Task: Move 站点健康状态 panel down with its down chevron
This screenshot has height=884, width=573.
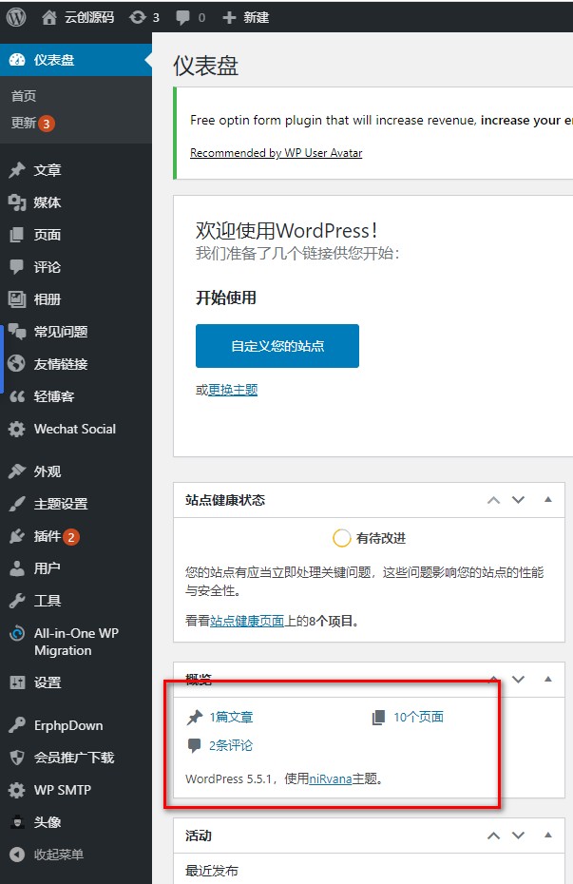Action: 518,500
